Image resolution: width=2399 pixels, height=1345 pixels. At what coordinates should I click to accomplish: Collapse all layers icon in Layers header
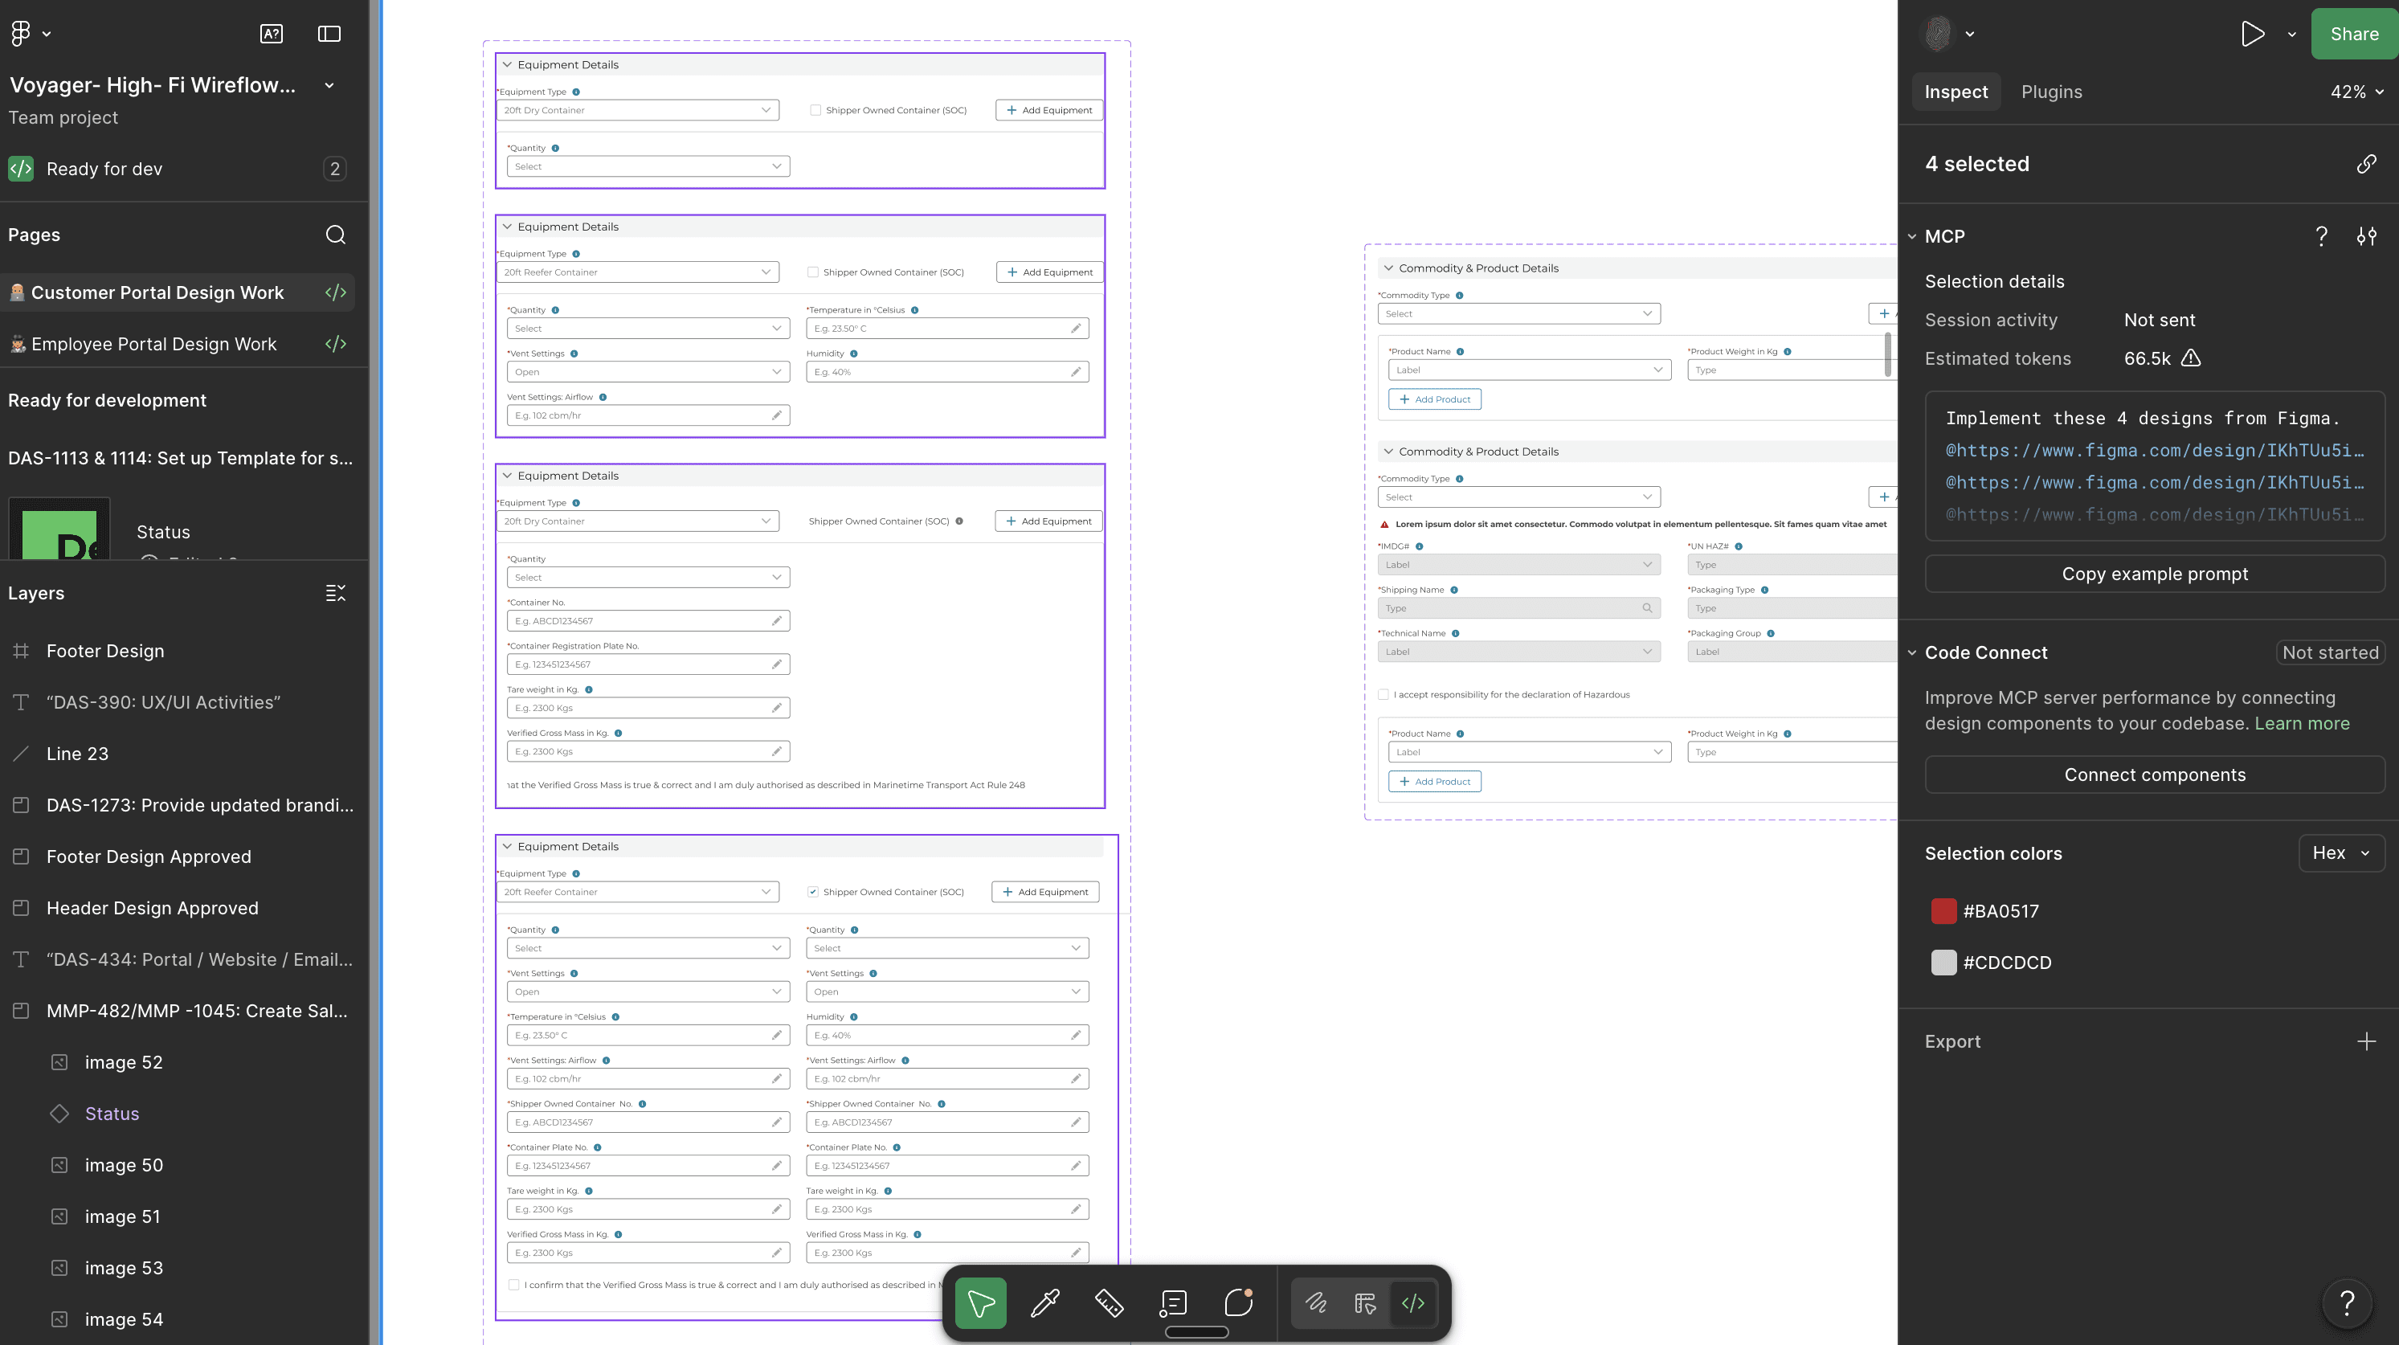pos(336,593)
